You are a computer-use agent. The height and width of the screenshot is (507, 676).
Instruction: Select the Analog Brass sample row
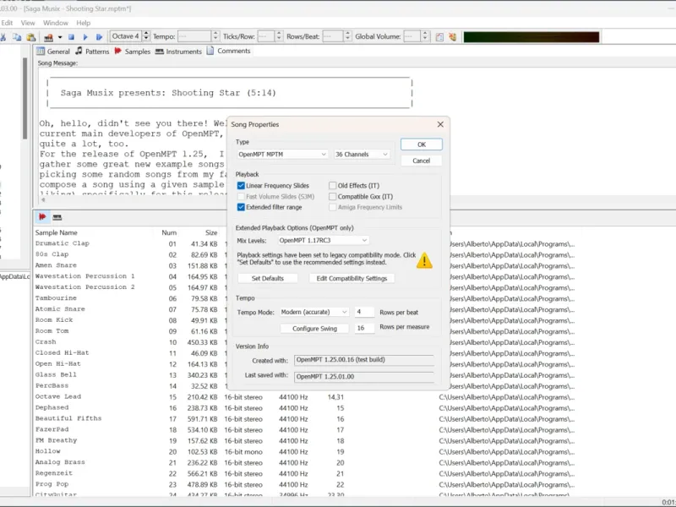(60, 462)
